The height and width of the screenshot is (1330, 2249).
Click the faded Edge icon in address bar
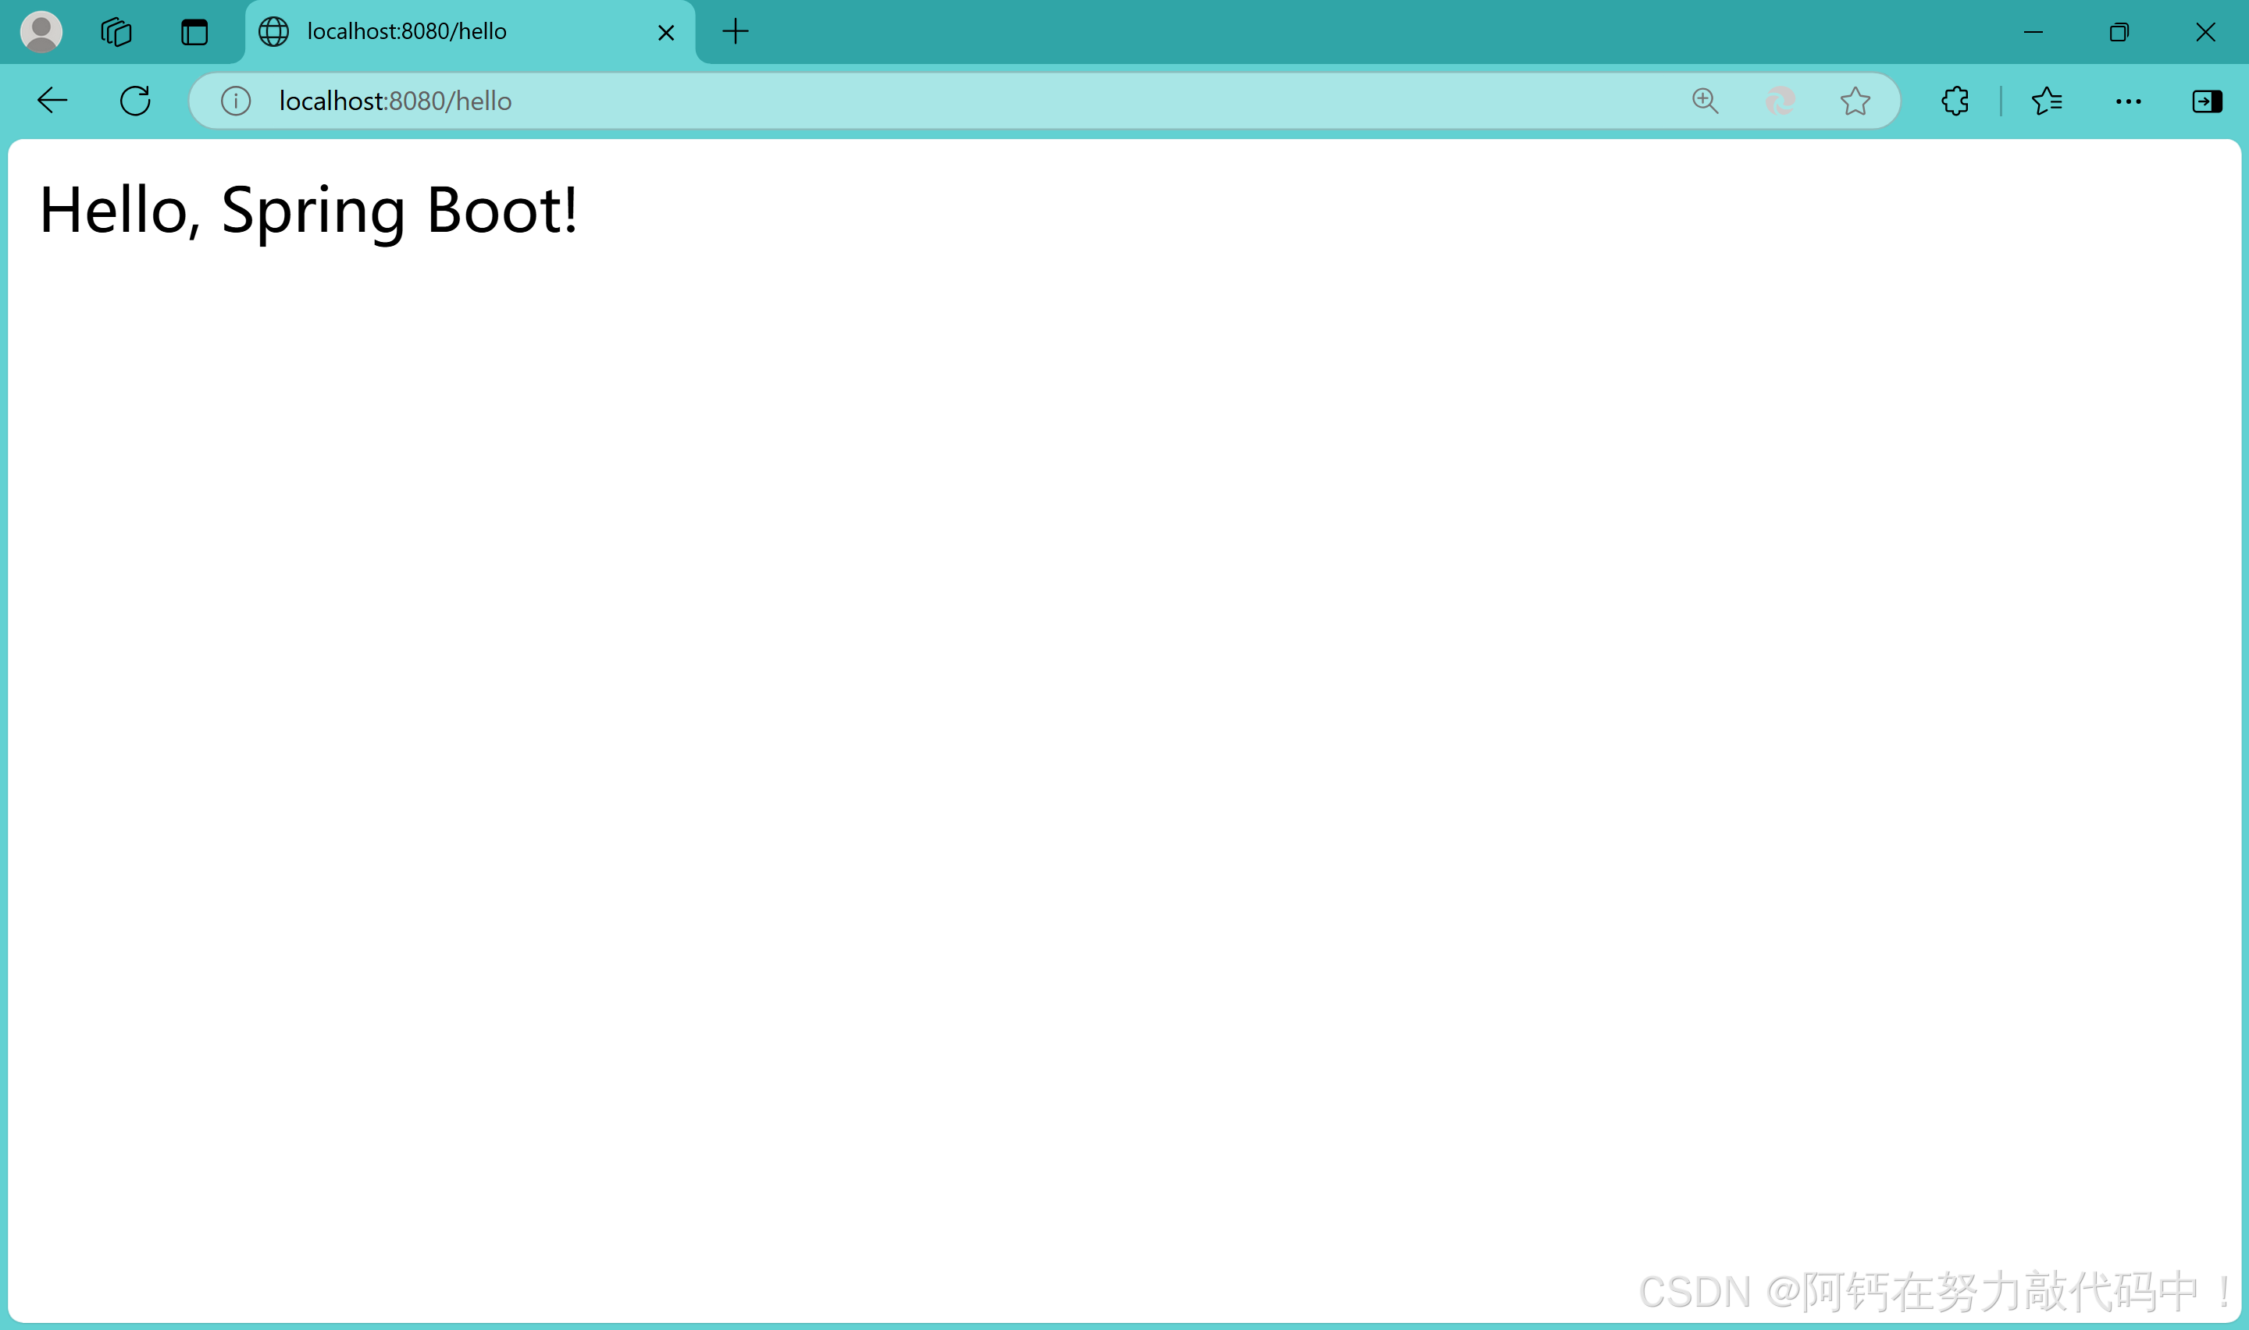[x=1780, y=101]
